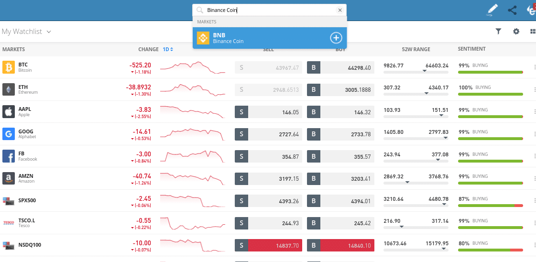Click the MARKETS column header
This screenshot has height=262, width=536.
(14, 49)
